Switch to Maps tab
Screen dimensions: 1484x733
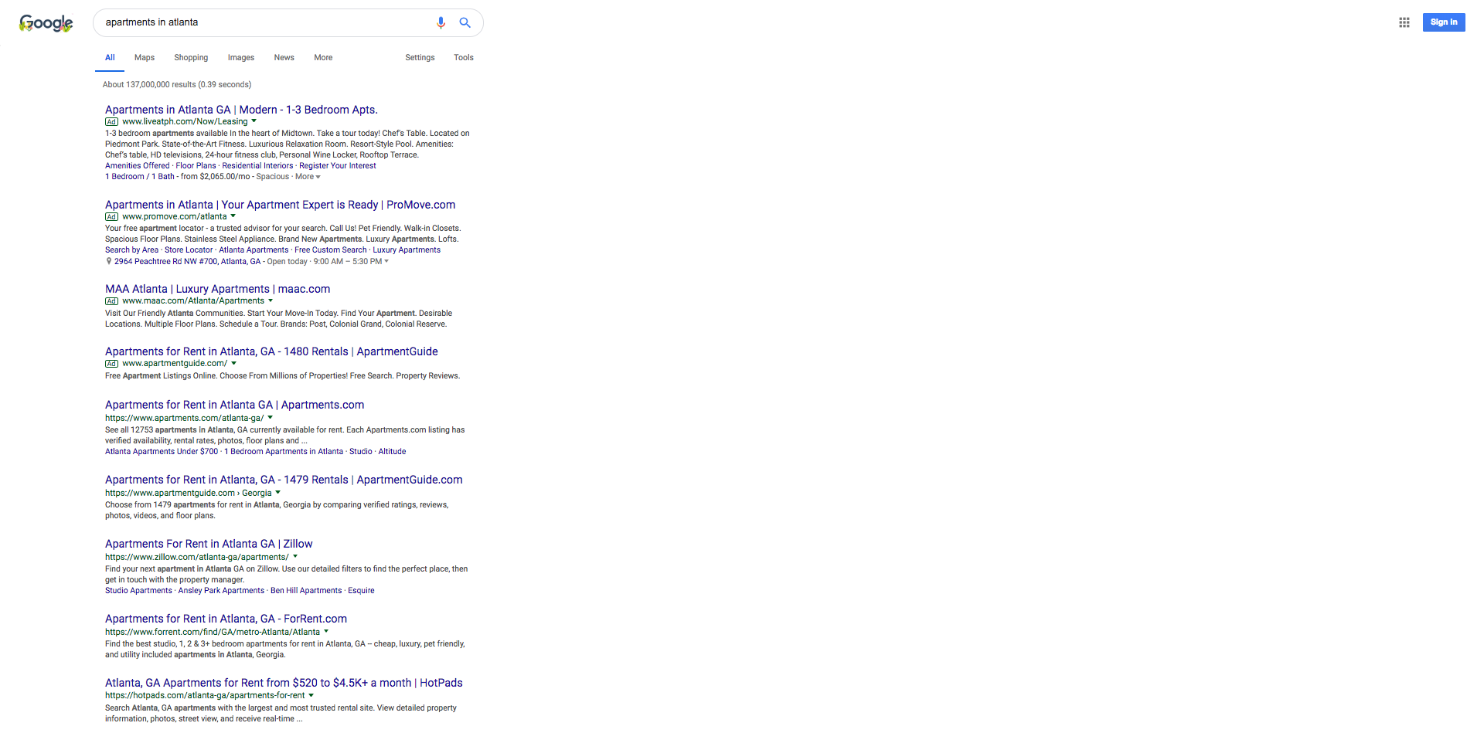click(145, 58)
